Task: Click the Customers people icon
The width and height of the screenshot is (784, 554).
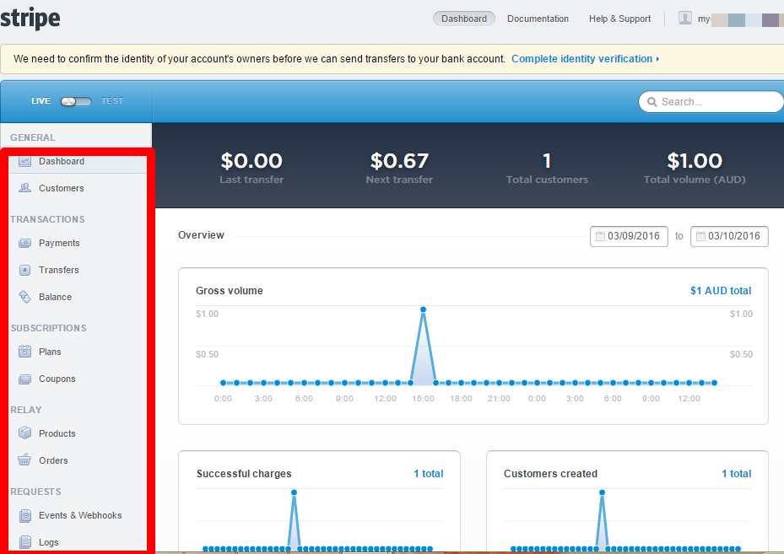Action: click(x=24, y=188)
